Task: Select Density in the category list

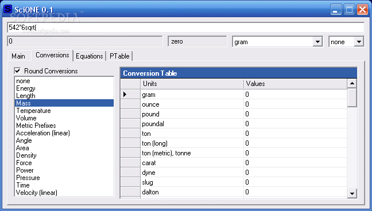Action: pyautogui.click(x=64, y=155)
